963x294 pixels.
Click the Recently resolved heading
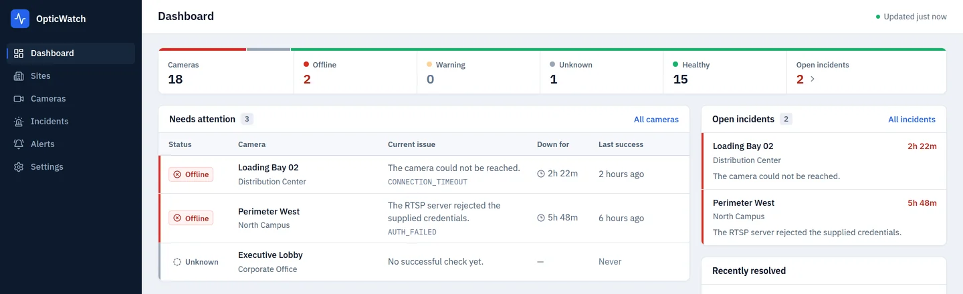coord(749,271)
